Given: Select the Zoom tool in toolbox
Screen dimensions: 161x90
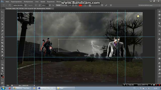Looking at the screenshot, I should point(2,71).
